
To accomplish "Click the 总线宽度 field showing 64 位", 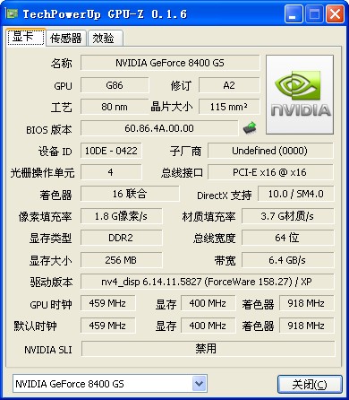I will coord(288,238).
